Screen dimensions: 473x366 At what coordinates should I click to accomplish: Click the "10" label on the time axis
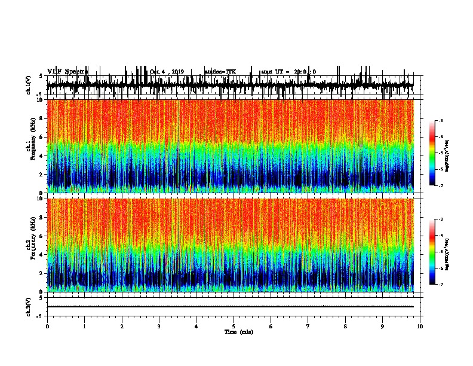coord(420,327)
